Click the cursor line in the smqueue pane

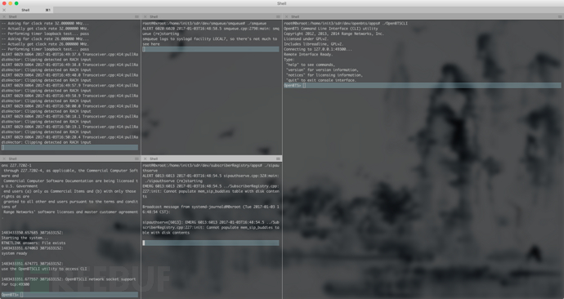pos(211,49)
